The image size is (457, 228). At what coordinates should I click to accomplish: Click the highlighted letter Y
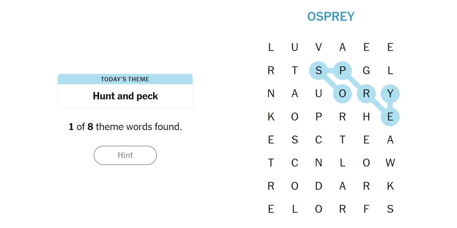390,94
